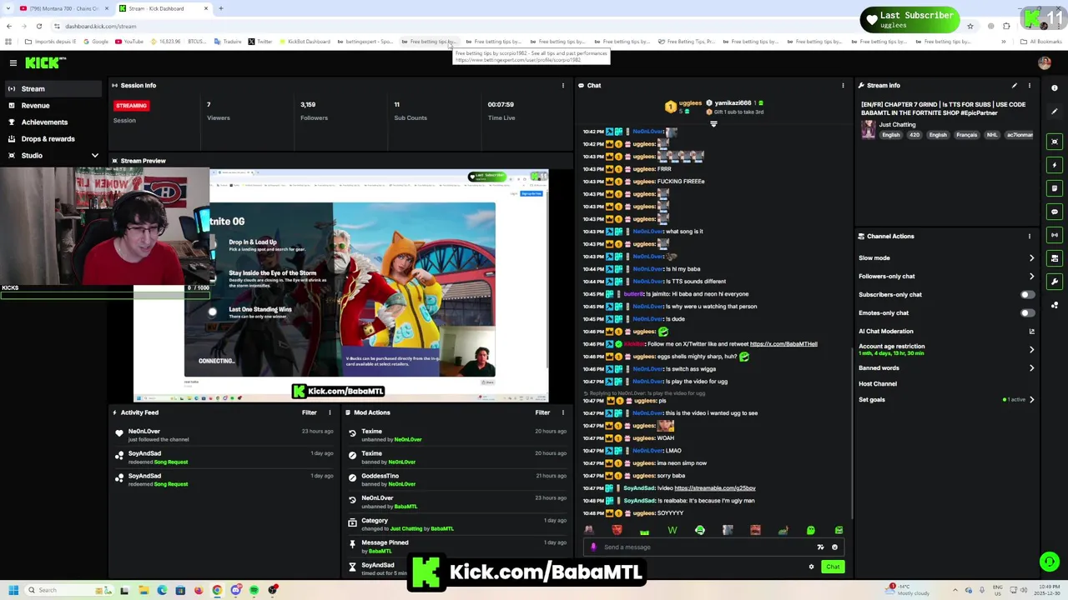This screenshot has height=600, width=1068.
Task: Toggle Emotes-only chat switch
Action: (1027, 312)
